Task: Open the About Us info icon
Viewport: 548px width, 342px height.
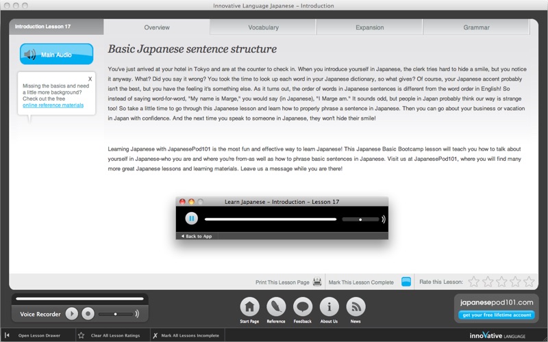Action: pos(329,306)
